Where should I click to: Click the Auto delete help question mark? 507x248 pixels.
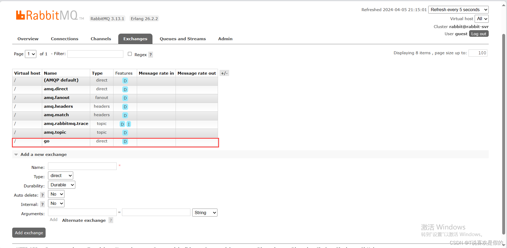click(42, 195)
